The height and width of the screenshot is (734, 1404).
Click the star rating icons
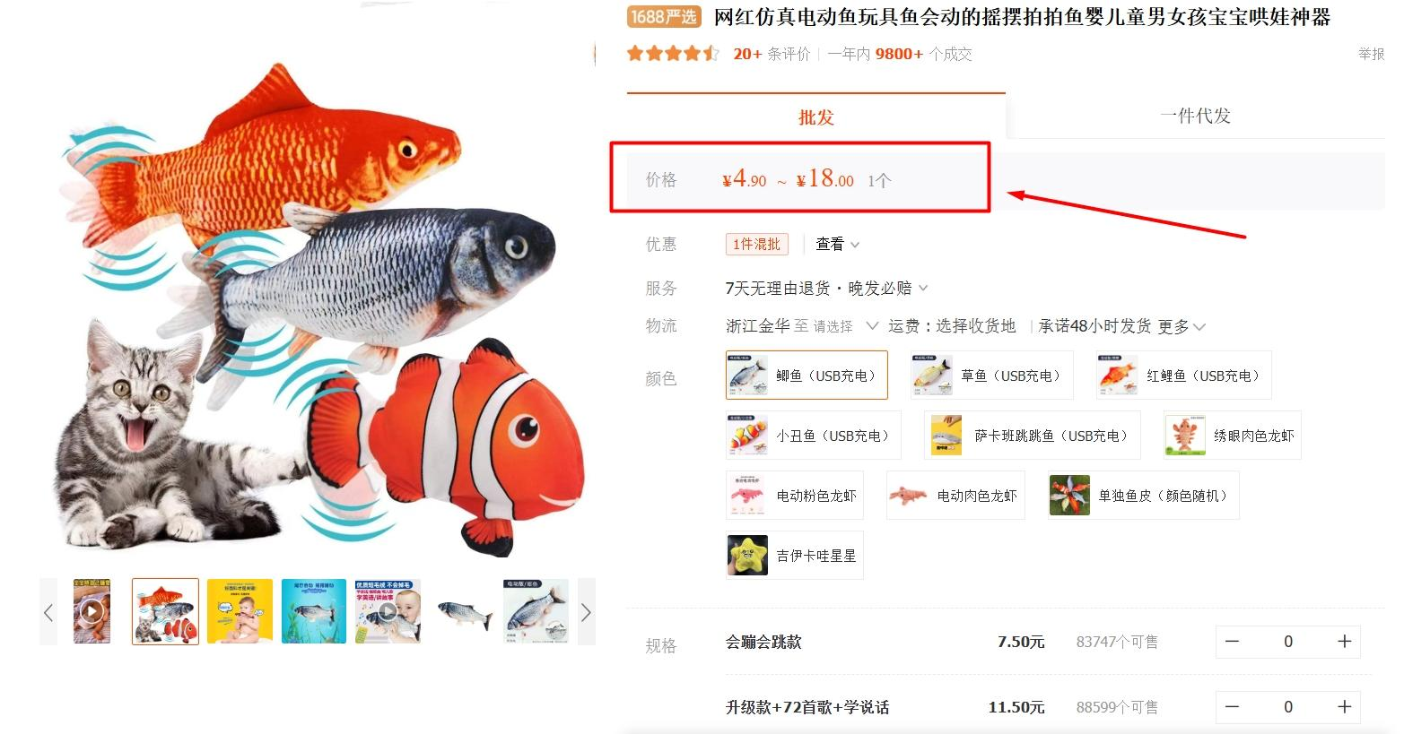(x=673, y=54)
